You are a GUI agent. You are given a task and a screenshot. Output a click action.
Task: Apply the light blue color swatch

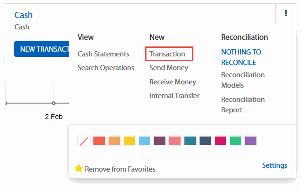(x=145, y=141)
